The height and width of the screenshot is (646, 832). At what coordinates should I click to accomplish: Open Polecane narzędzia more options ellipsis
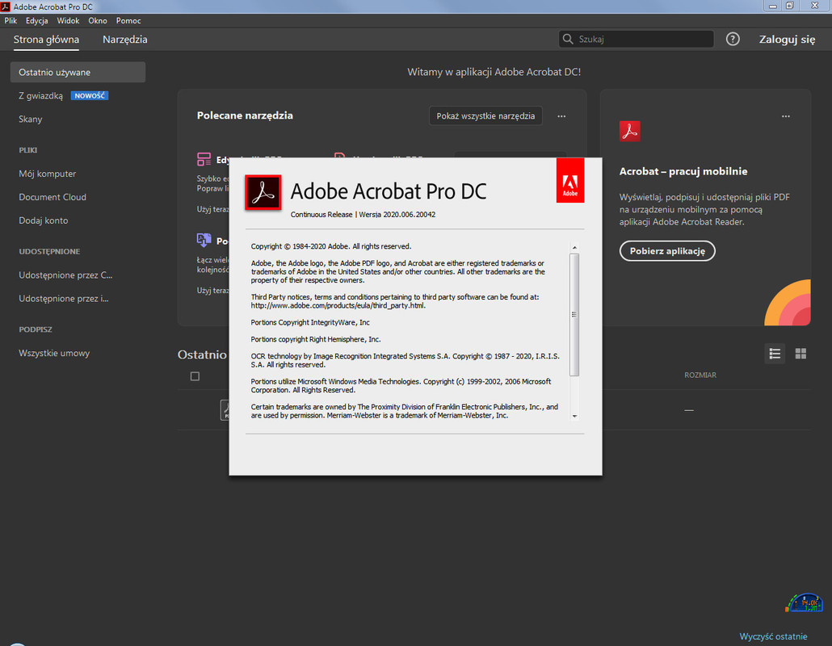pos(561,115)
